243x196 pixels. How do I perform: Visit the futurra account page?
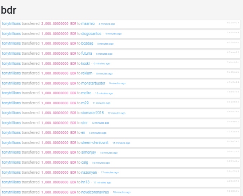[87, 54]
